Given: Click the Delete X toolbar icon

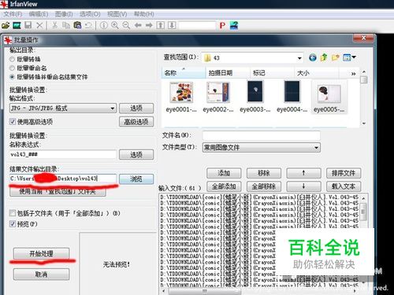Looking at the screenshot, I should (39, 25).
